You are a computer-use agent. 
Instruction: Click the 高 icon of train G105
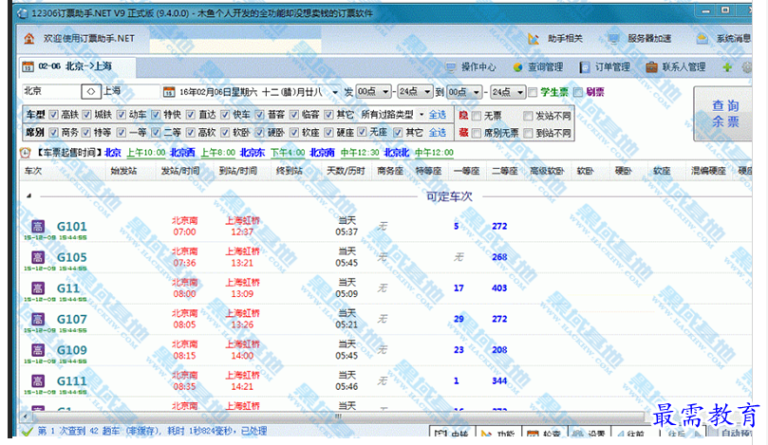pos(38,257)
